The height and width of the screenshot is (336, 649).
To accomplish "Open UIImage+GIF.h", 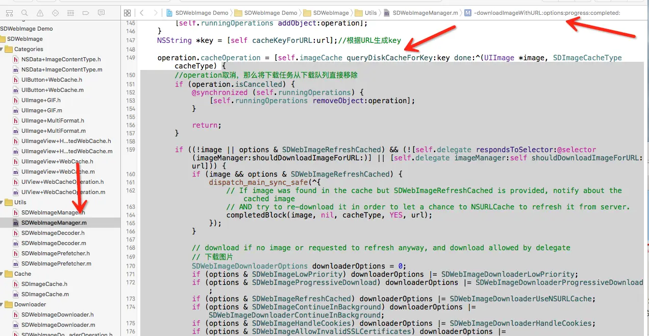I will point(41,100).
